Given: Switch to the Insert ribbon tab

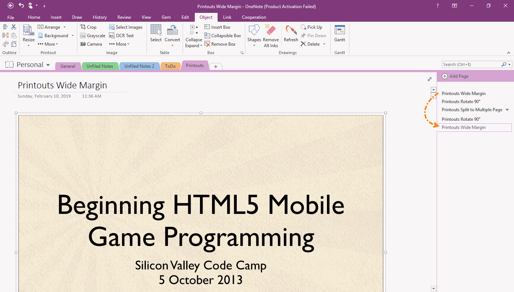Looking at the screenshot, I should click(x=56, y=17).
